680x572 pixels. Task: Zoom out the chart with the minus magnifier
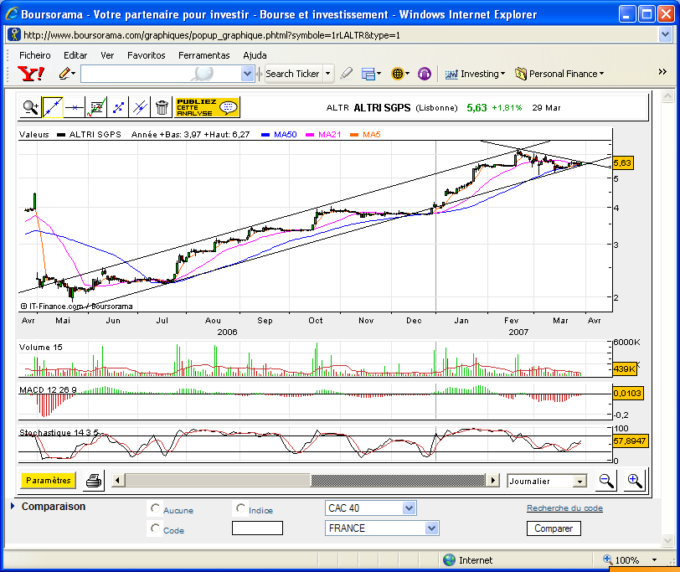(605, 481)
